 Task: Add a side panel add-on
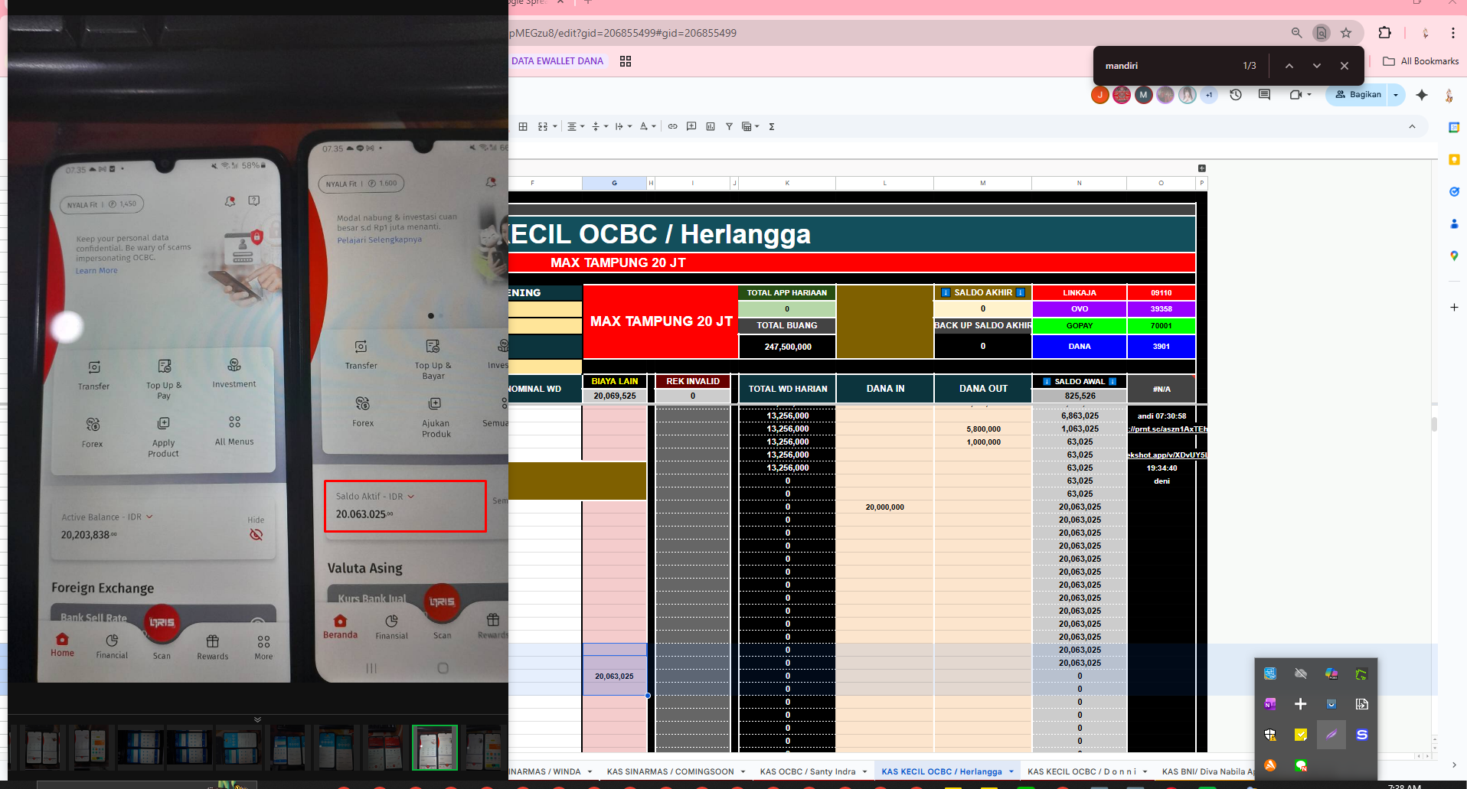point(1454,307)
